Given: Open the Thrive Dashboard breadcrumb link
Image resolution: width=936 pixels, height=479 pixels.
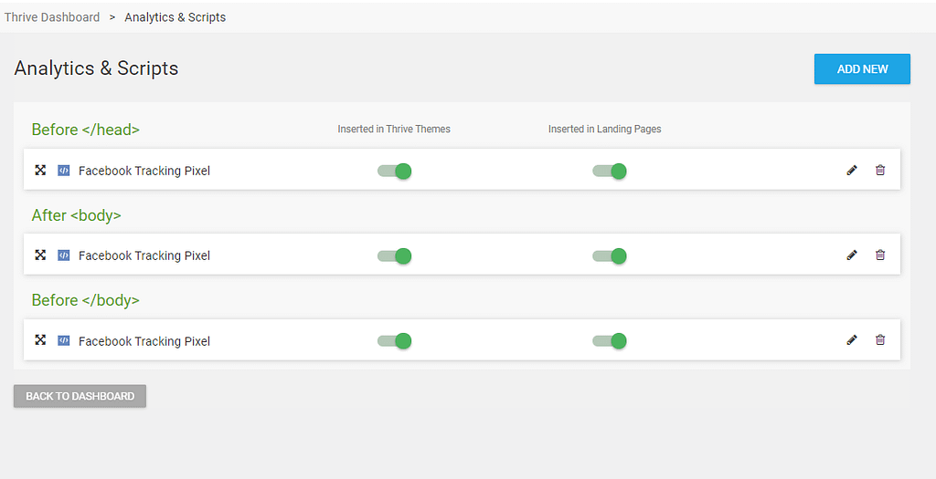Looking at the screenshot, I should [x=52, y=16].
